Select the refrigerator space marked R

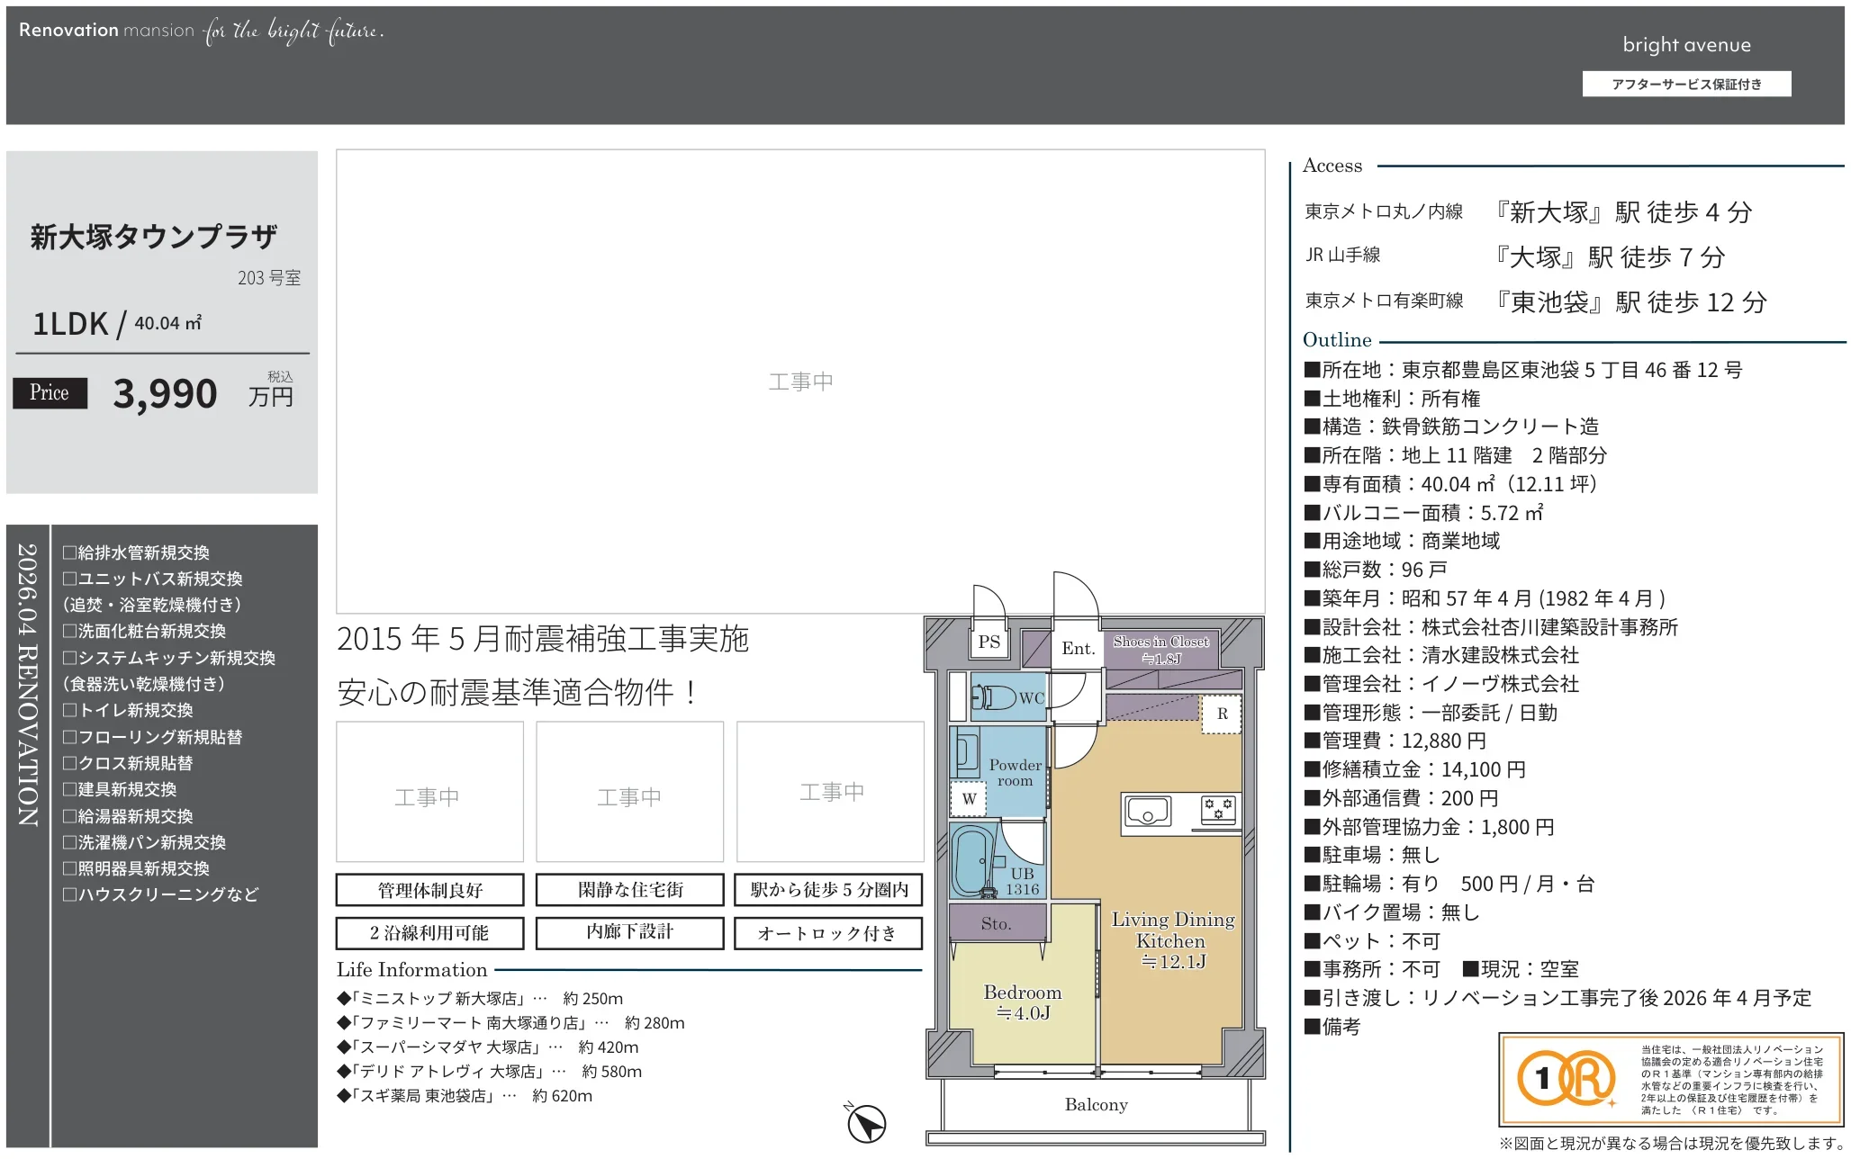pyautogui.click(x=1223, y=714)
